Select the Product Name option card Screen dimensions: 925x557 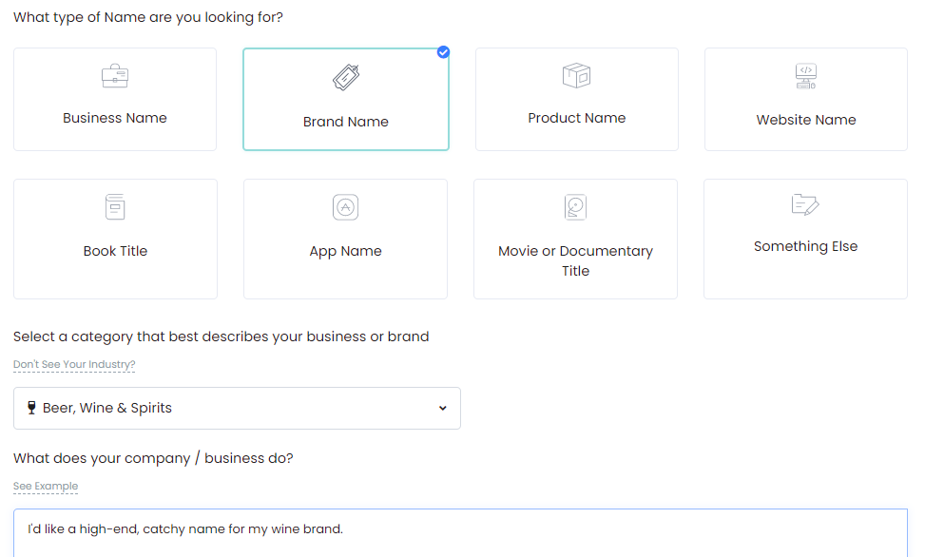coord(577,99)
